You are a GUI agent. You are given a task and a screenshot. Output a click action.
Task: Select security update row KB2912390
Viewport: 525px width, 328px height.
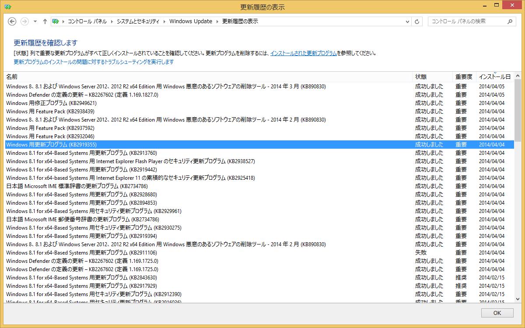pyautogui.click(x=259, y=294)
